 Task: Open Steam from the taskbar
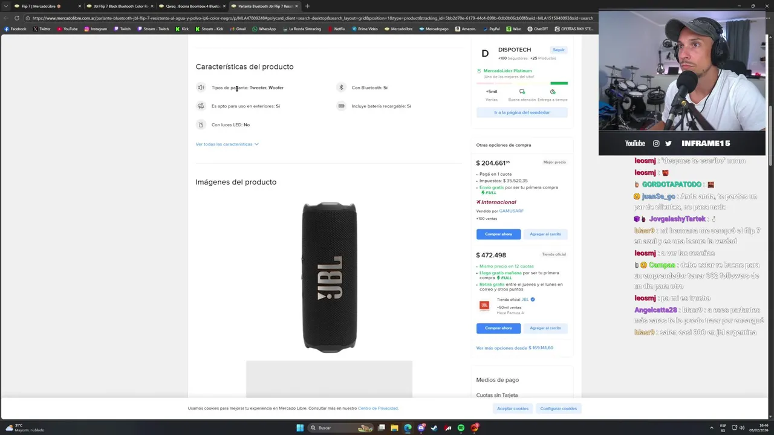(434, 428)
